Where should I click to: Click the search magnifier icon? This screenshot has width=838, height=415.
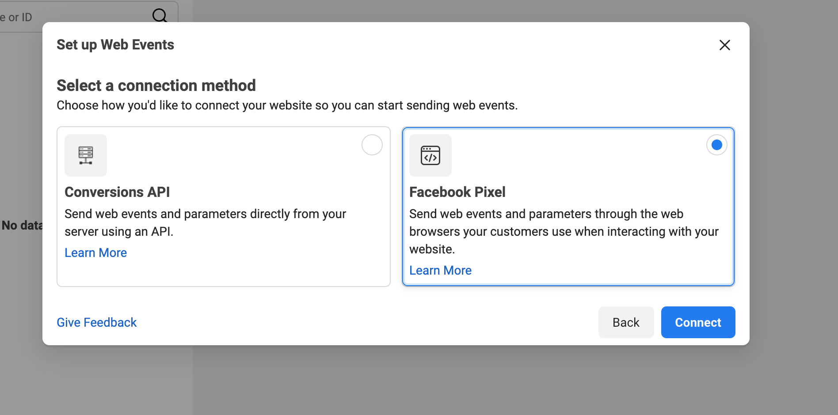(160, 16)
